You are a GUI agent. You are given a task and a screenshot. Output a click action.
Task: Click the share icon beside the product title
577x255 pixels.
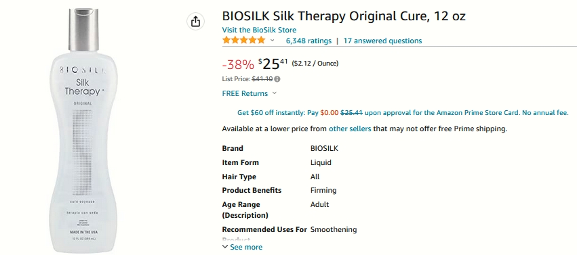click(195, 21)
